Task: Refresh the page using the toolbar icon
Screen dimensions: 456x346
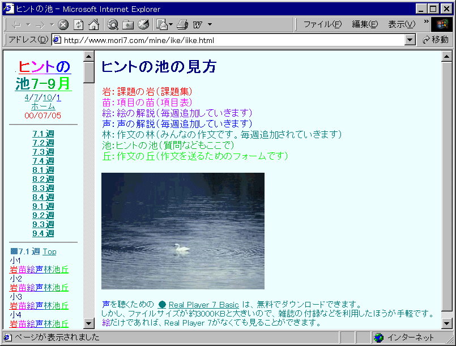Action: coord(79,24)
